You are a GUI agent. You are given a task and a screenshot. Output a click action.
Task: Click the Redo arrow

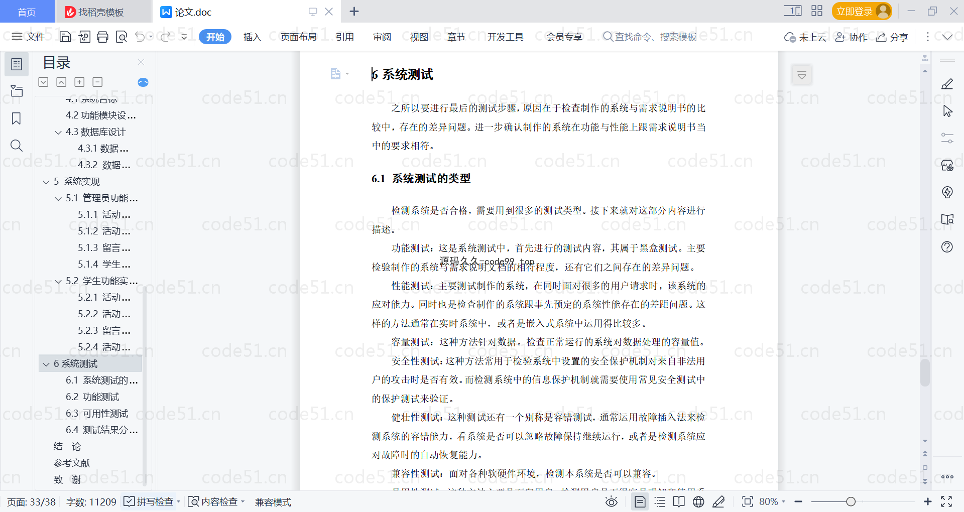tap(165, 37)
